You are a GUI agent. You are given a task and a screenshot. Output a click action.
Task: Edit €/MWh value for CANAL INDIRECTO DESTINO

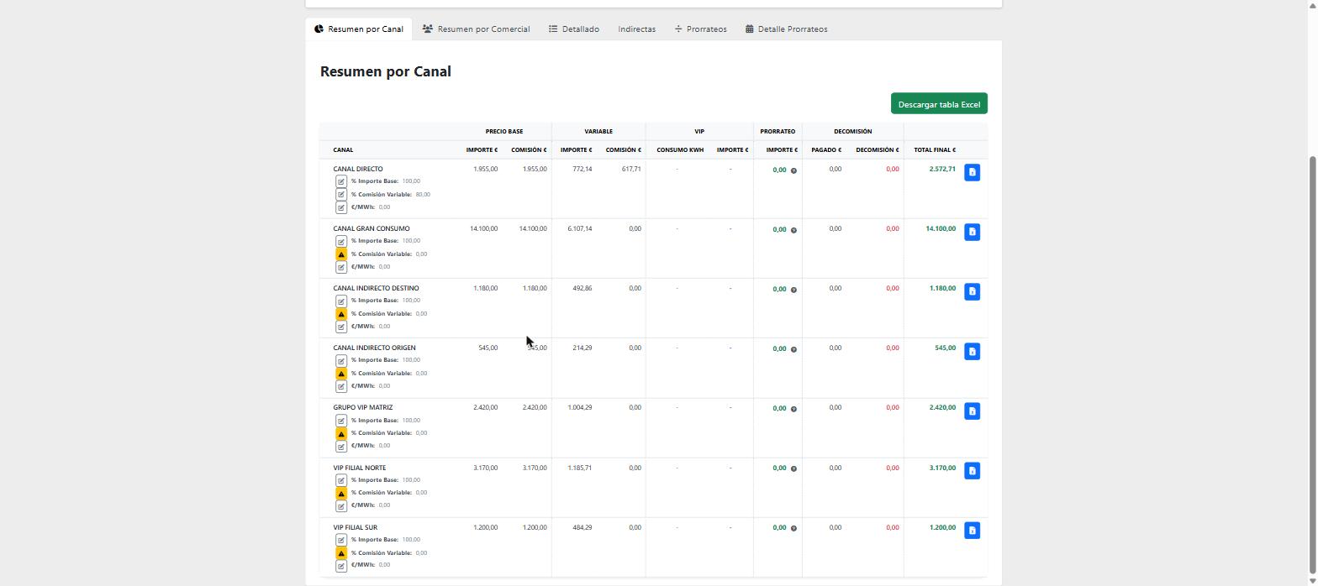pyautogui.click(x=341, y=327)
